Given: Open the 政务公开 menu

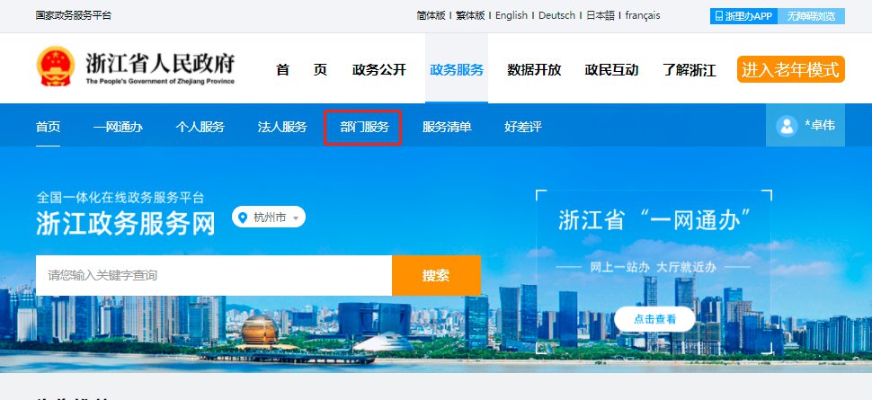Looking at the screenshot, I should point(379,70).
